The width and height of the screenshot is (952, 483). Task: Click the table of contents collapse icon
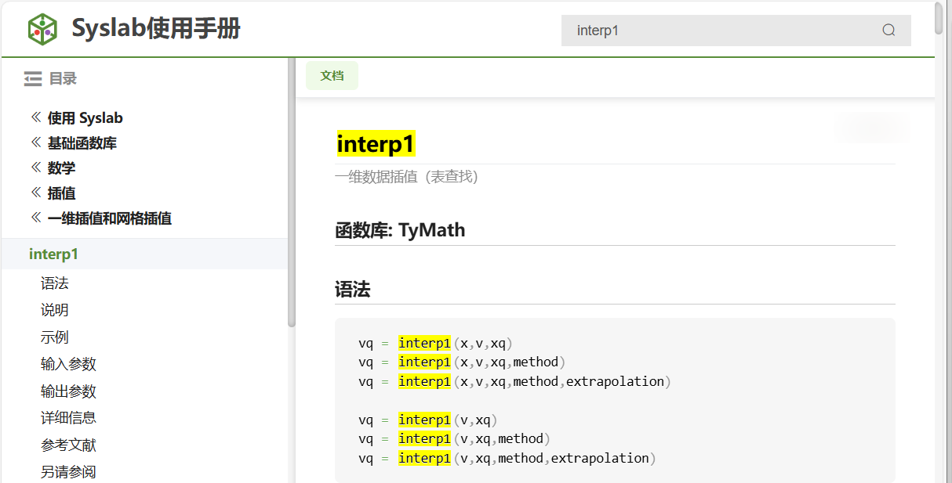coord(32,78)
